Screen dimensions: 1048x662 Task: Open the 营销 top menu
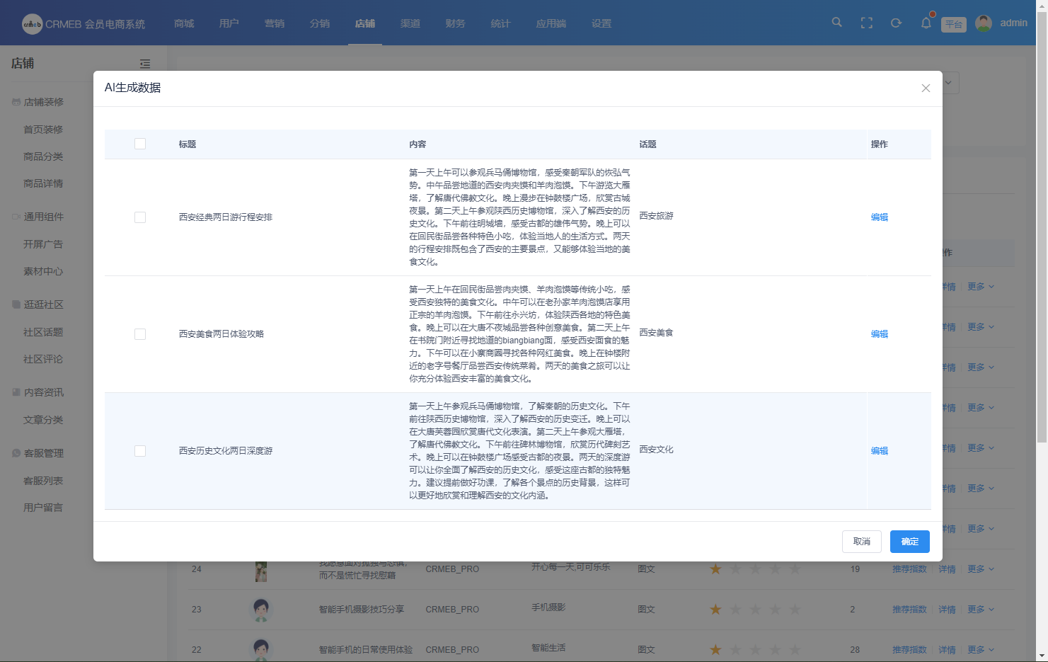pos(275,23)
